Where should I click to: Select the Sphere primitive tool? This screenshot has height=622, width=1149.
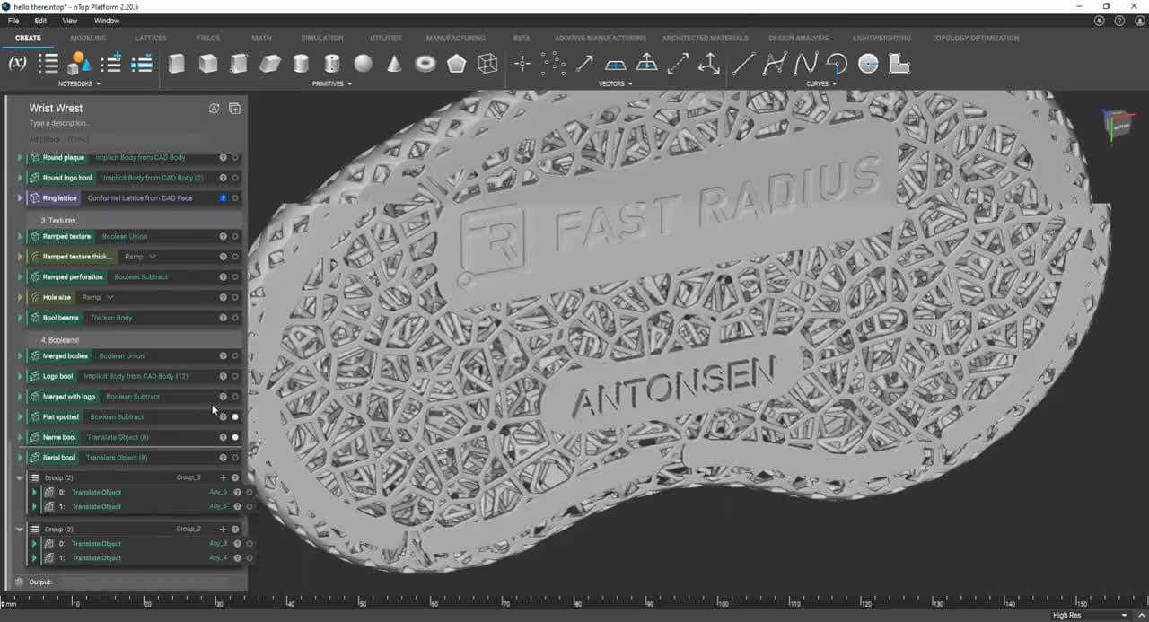point(362,64)
